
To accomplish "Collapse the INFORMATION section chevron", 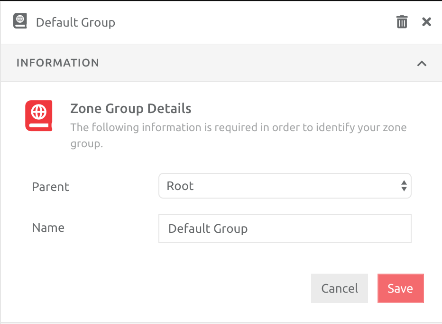I will (422, 62).
